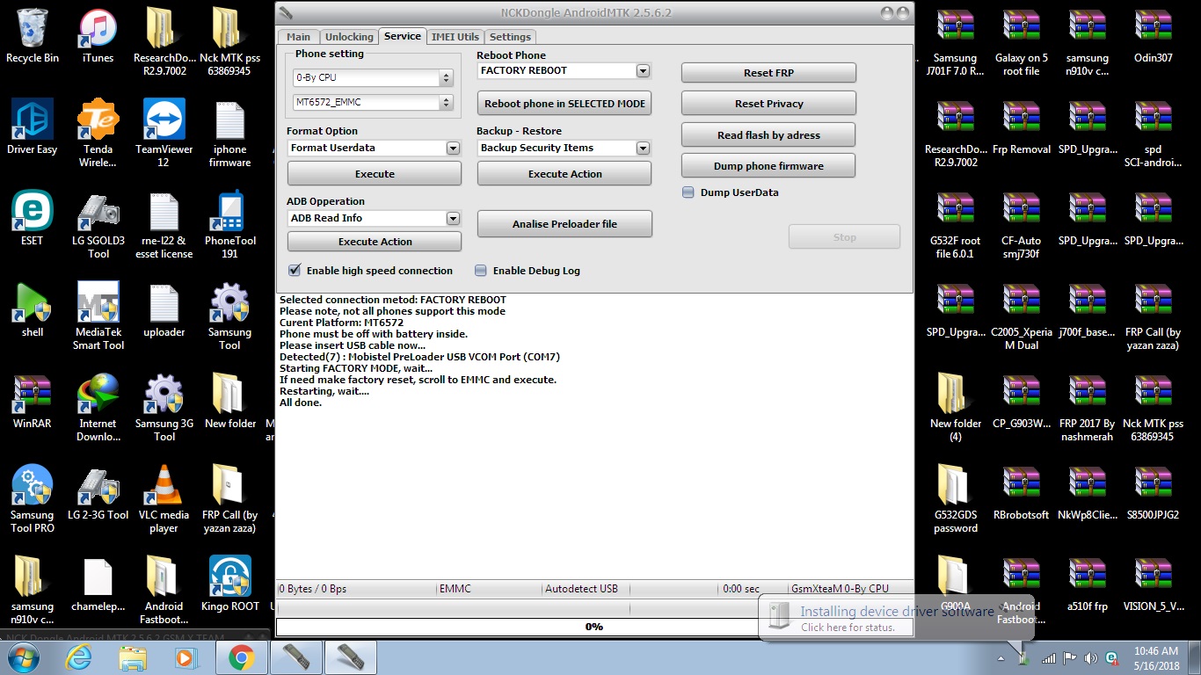Click the Windows Start button
Image resolution: width=1201 pixels, height=675 pixels.
23,657
